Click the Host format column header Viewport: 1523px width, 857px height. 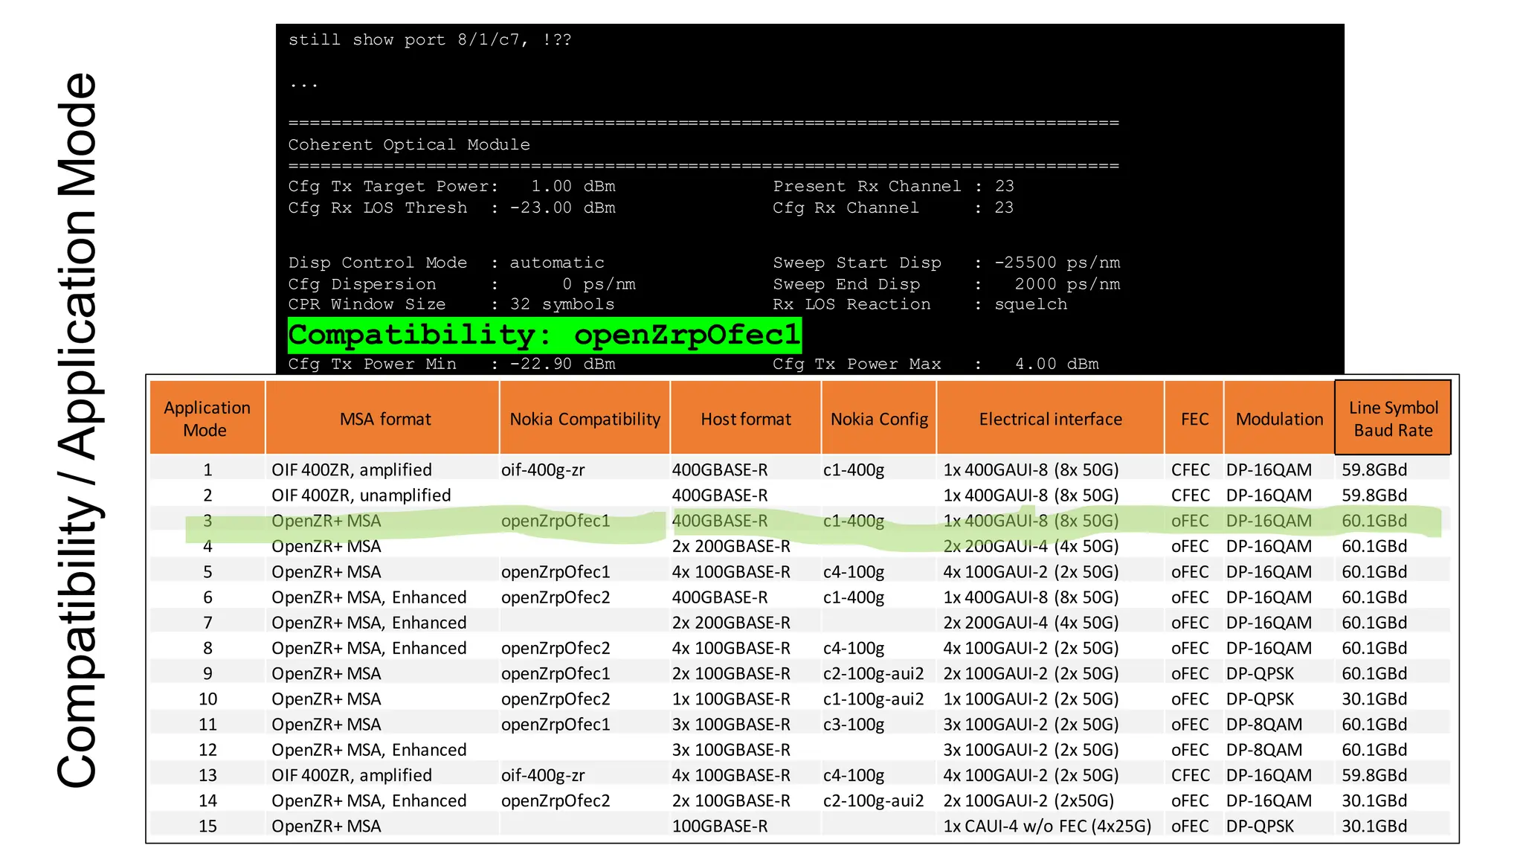click(746, 419)
